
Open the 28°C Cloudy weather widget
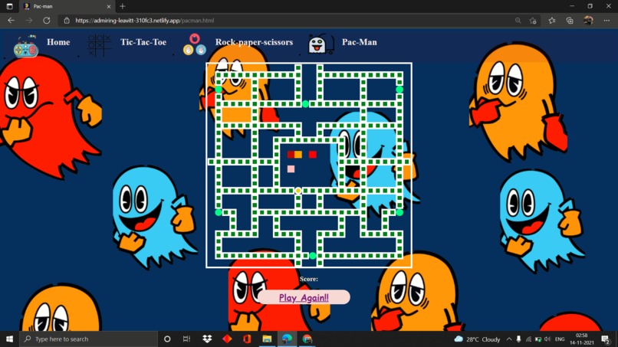coord(477,339)
